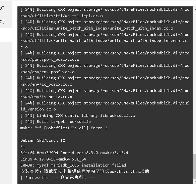The image size is (196, 184).
Task: Click the Debian GNU/Linux 10 line
Action: click(43, 140)
